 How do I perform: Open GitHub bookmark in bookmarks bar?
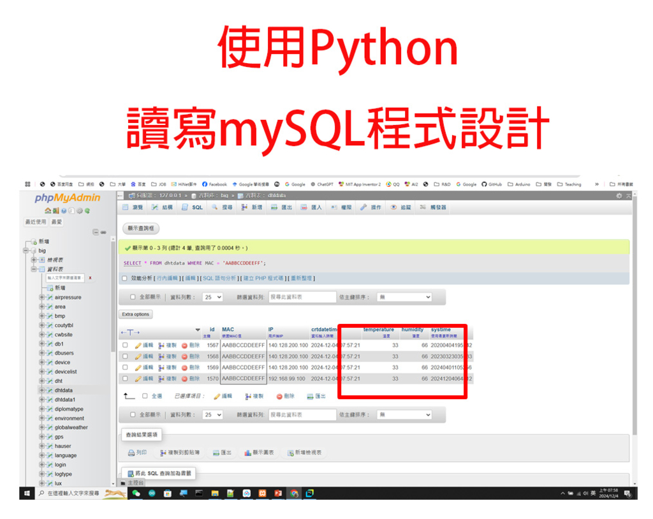coord(490,184)
